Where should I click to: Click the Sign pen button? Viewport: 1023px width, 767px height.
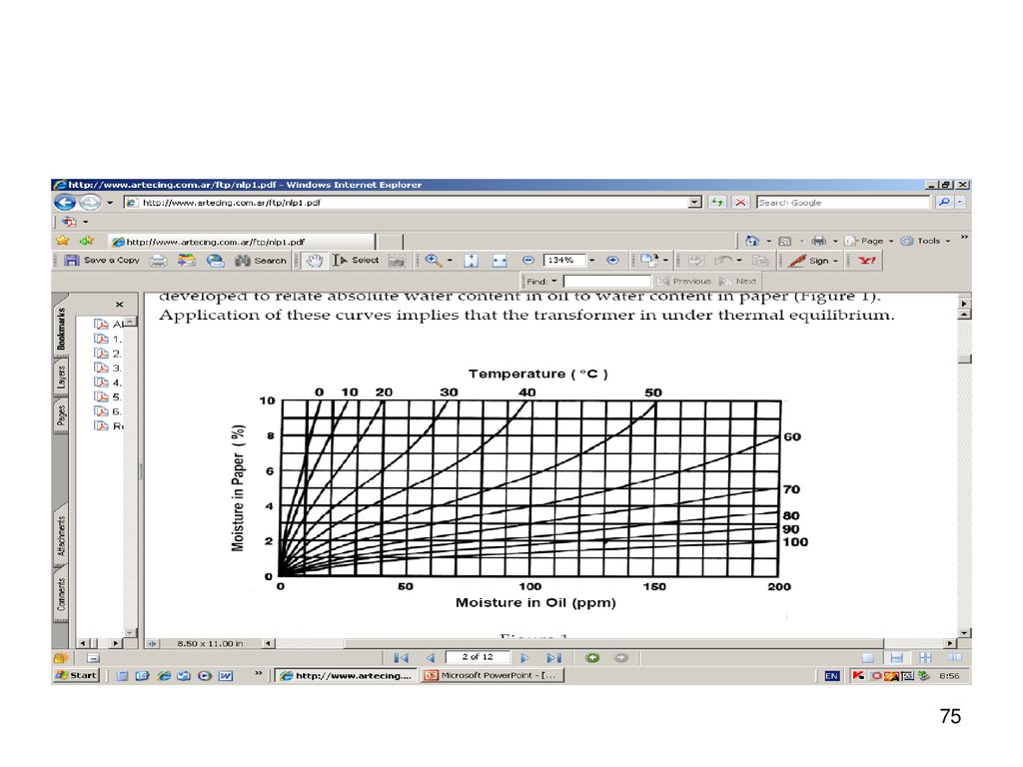click(x=808, y=261)
